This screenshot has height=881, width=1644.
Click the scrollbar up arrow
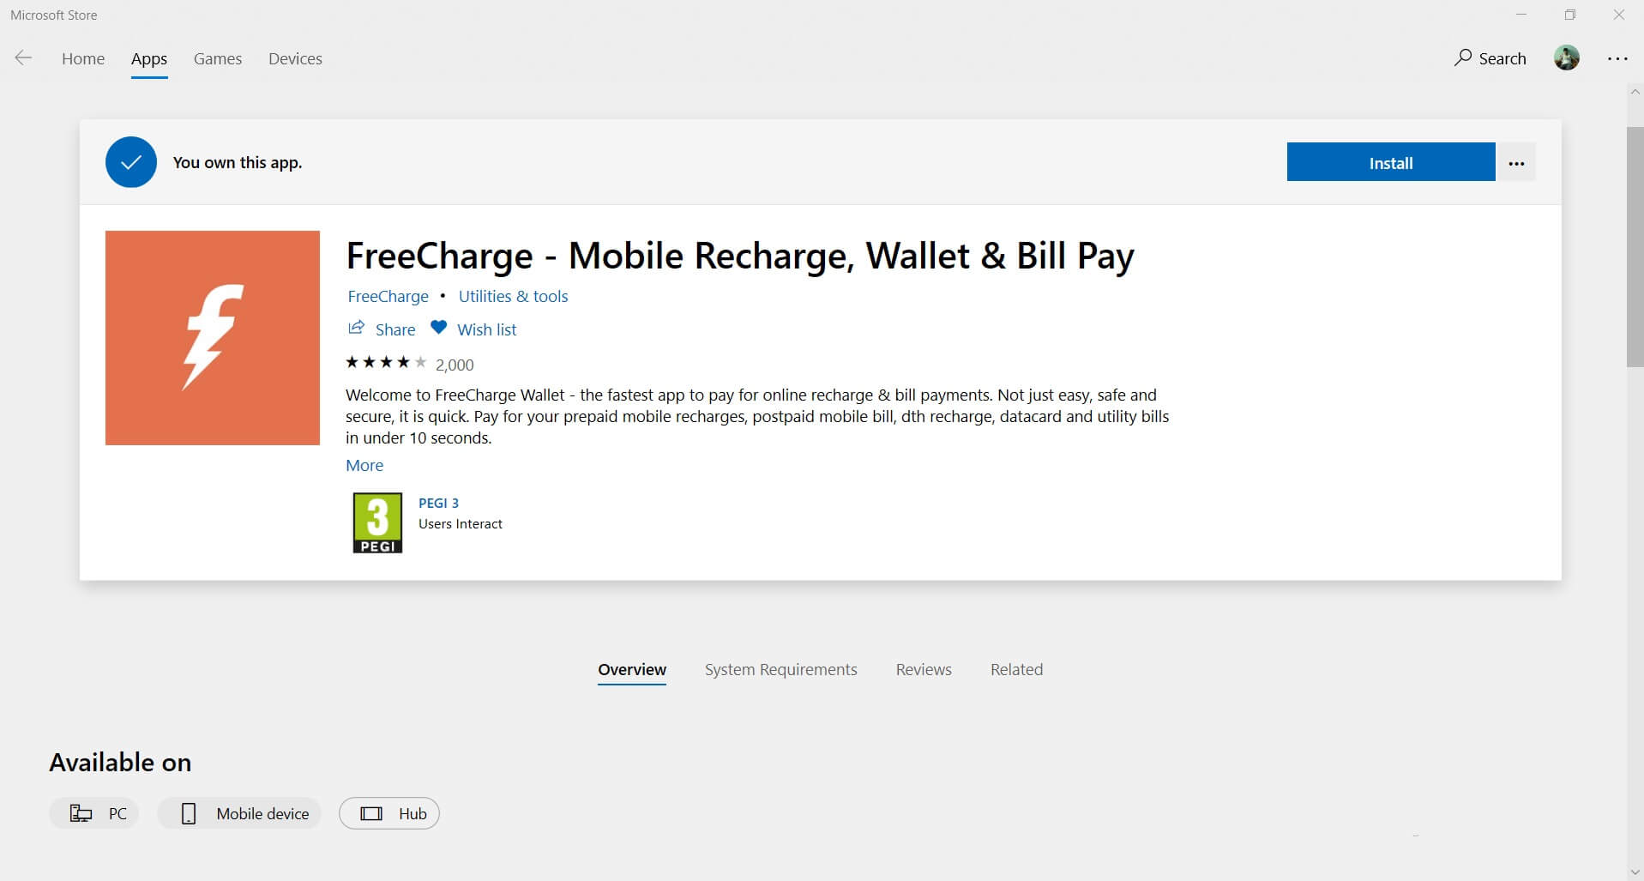1635,92
